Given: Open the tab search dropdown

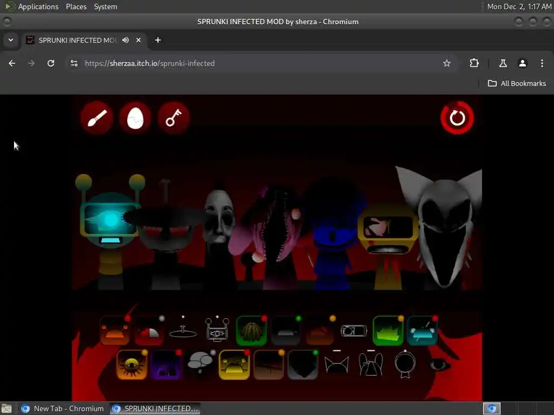Looking at the screenshot, I should 11,40.
